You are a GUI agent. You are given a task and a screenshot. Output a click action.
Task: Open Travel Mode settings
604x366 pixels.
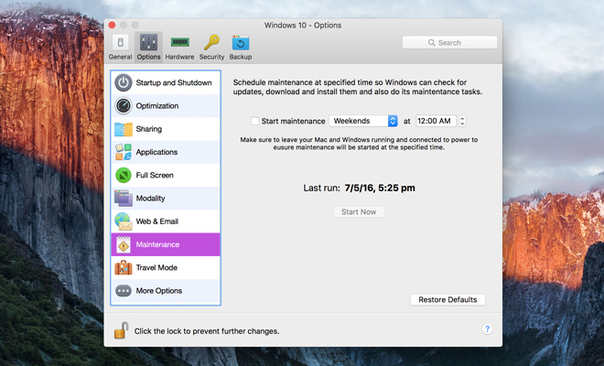[166, 268]
